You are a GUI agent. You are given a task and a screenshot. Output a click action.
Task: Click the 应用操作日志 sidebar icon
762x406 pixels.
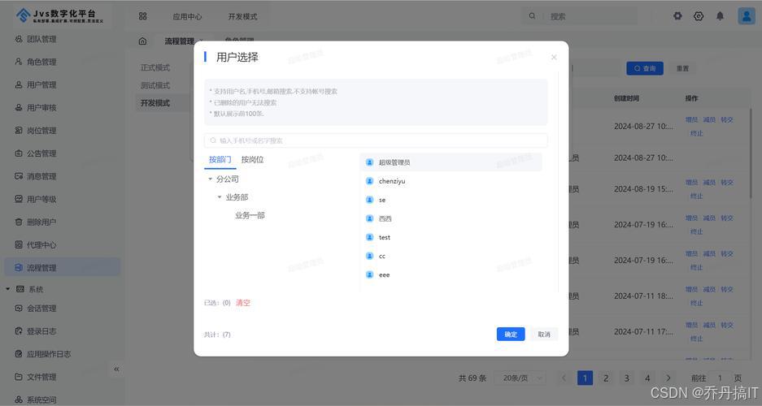pyautogui.click(x=19, y=353)
